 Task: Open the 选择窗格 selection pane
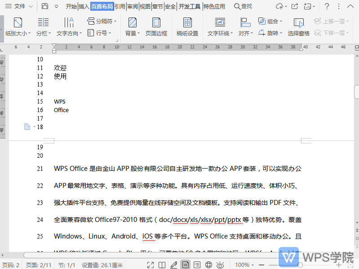pyautogui.click(x=298, y=27)
